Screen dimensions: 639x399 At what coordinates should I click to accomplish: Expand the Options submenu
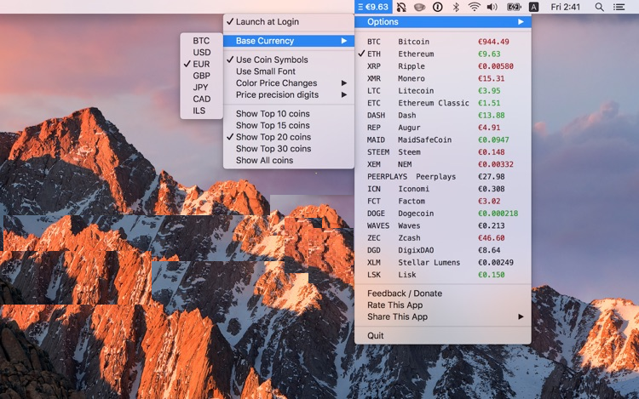pyautogui.click(x=442, y=22)
